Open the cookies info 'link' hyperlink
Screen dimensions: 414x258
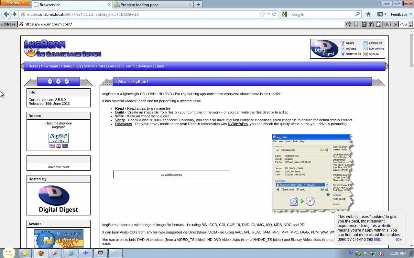377,239
